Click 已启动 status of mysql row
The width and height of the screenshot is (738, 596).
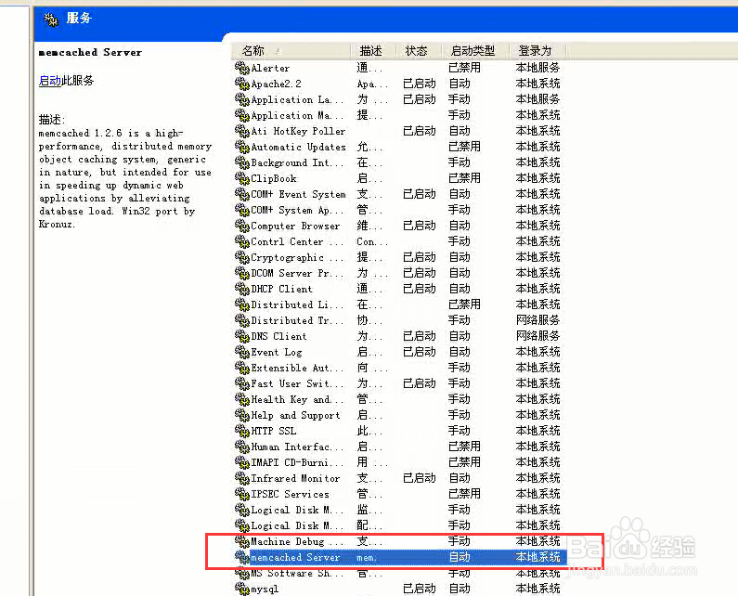(x=420, y=589)
